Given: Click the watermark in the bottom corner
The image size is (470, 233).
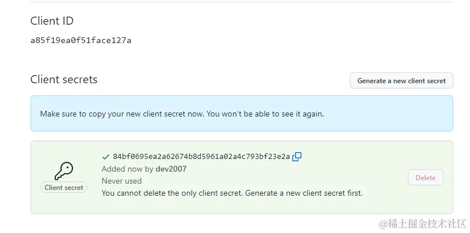Looking at the screenshot, I should coord(423,223).
